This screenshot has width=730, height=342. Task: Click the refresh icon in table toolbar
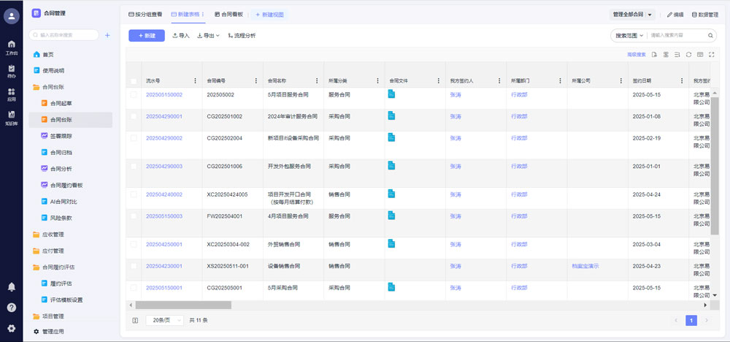click(688, 54)
